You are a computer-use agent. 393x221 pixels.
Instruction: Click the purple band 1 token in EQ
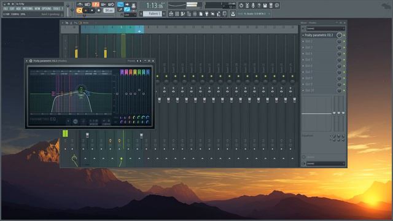pyautogui.click(x=122, y=72)
